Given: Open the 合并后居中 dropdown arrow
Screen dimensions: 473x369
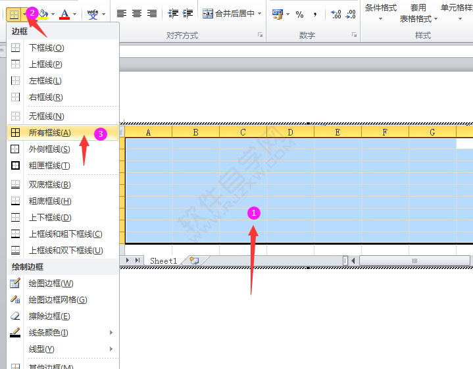Looking at the screenshot, I should [259, 14].
